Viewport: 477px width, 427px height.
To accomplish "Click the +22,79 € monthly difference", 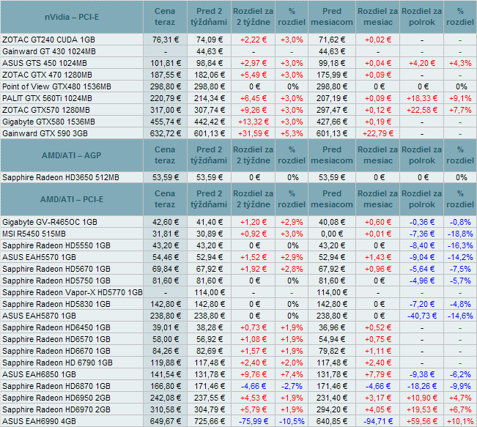I will tap(378, 133).
